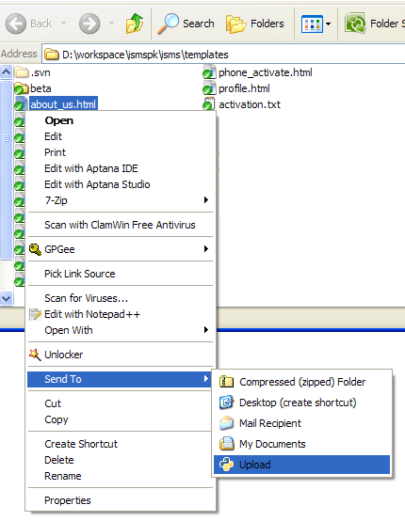Choose Compressed (zipped) Folder target
Viewport: 405px width, 521px height.
301,382
